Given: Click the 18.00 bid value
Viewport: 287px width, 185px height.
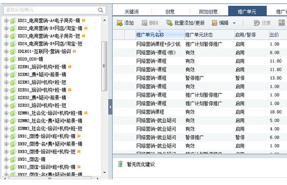Looking at the screenshot, I should click(276, 112).
